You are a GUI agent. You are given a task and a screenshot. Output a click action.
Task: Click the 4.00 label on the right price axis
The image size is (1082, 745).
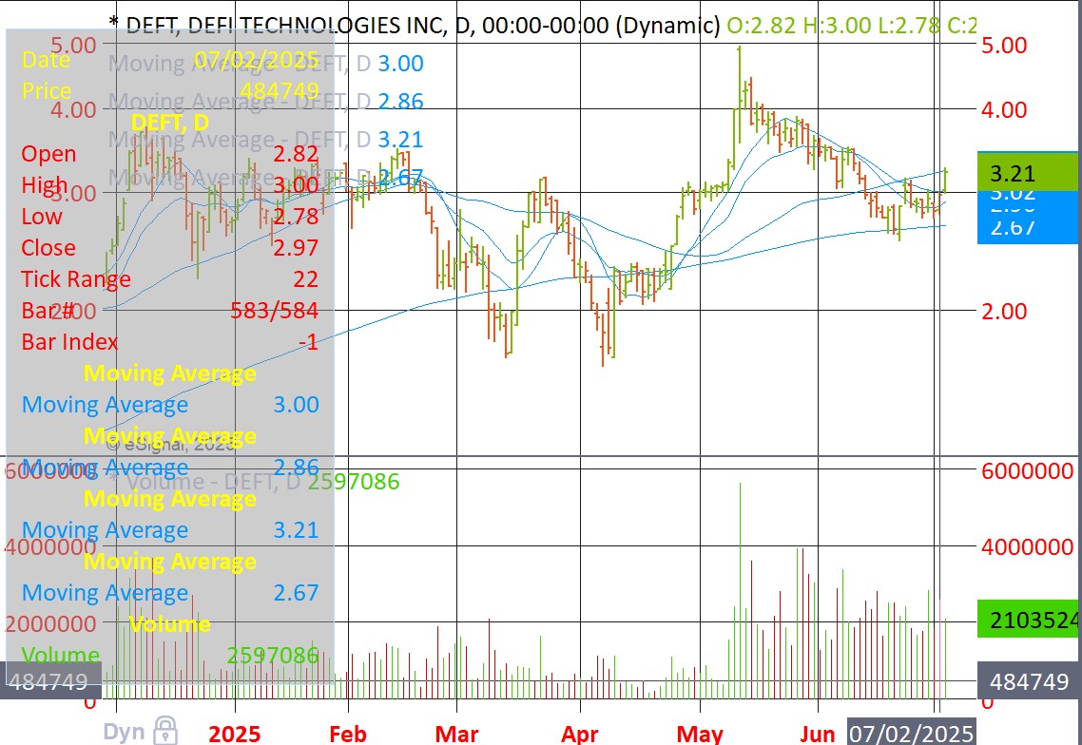pyautogui.click(x=1004, y=109)
